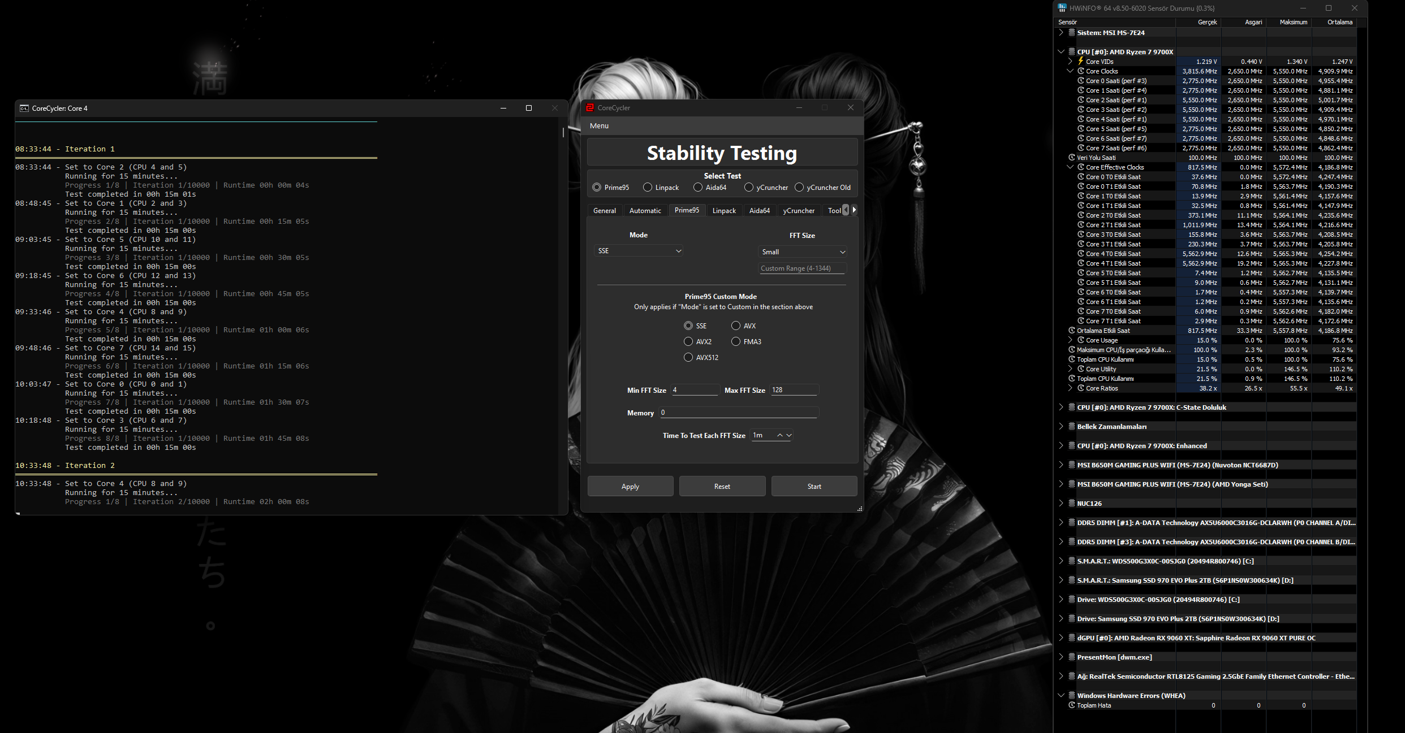Expand the Core VIDs subtree
1405x733 pixels.
click(x=1070, y=61)
